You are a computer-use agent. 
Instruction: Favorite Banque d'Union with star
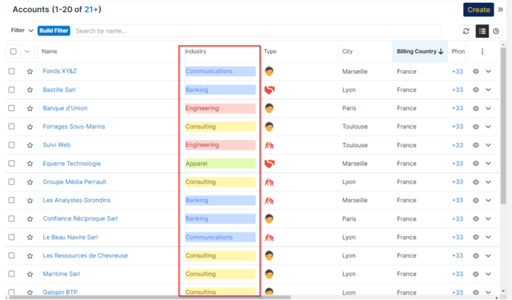pyautogui.click(x=30, y=108)
